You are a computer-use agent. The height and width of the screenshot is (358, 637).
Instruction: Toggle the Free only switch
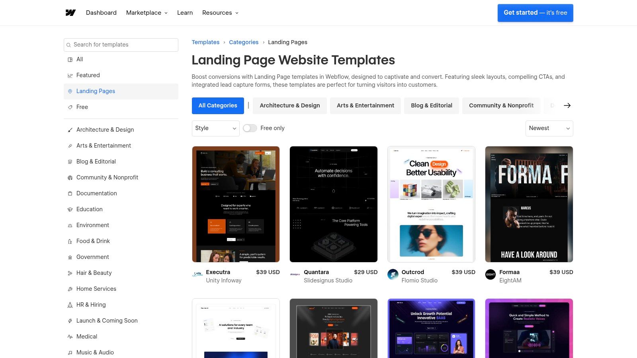pyautogui.click(x=250, y=128)
